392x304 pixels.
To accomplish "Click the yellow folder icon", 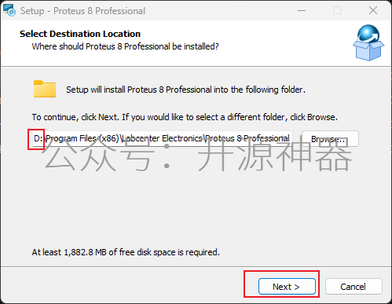I will (45, 89).
